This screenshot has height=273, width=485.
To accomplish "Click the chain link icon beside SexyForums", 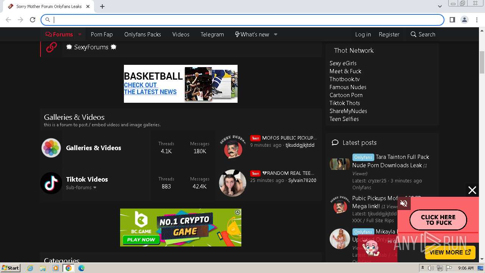I will 51,47.
